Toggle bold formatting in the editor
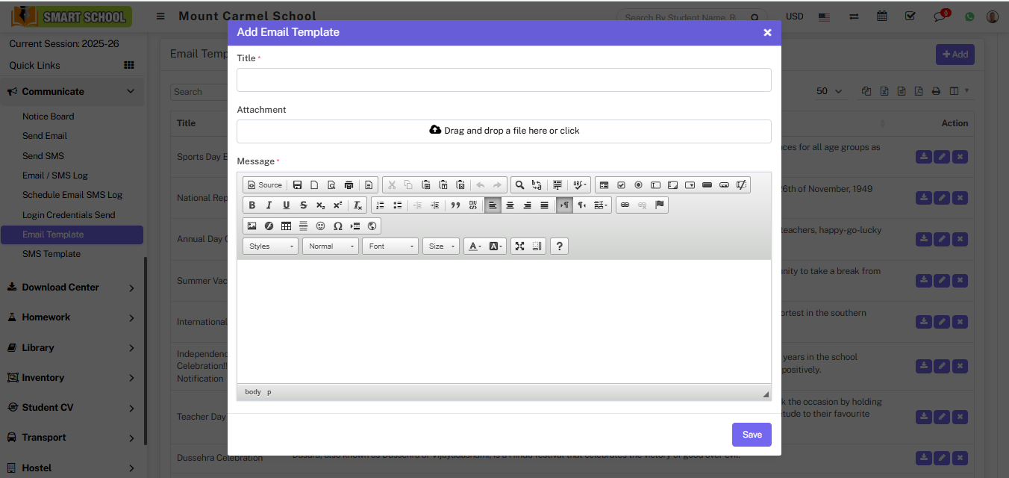1009x478 pixels. [252, 205]
